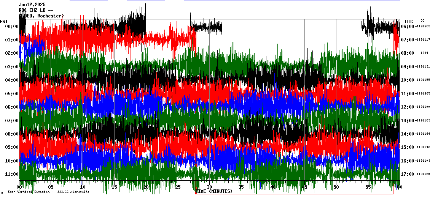
Task: Click the 1644 DC offset value
Action: pos(424,53)
